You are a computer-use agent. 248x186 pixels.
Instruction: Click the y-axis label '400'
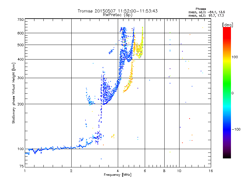pos(20,60)
